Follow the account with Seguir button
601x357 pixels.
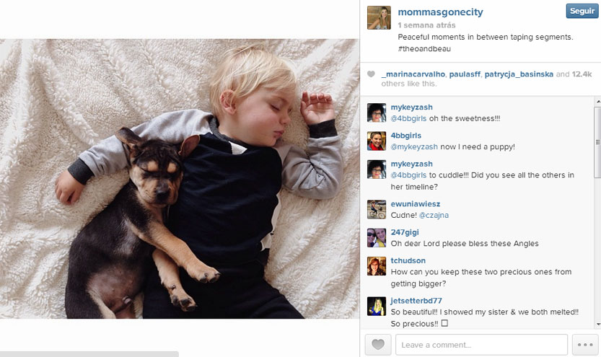[582, 11]
